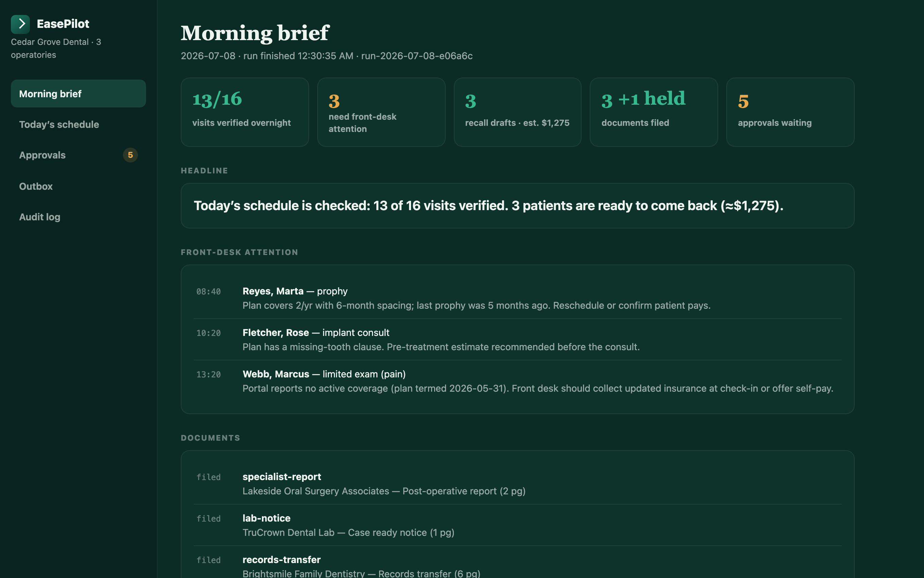This screenshot has height=578, width=924.
Task: Click the filed status beside lab-notice
Action: tap(209, 519)
